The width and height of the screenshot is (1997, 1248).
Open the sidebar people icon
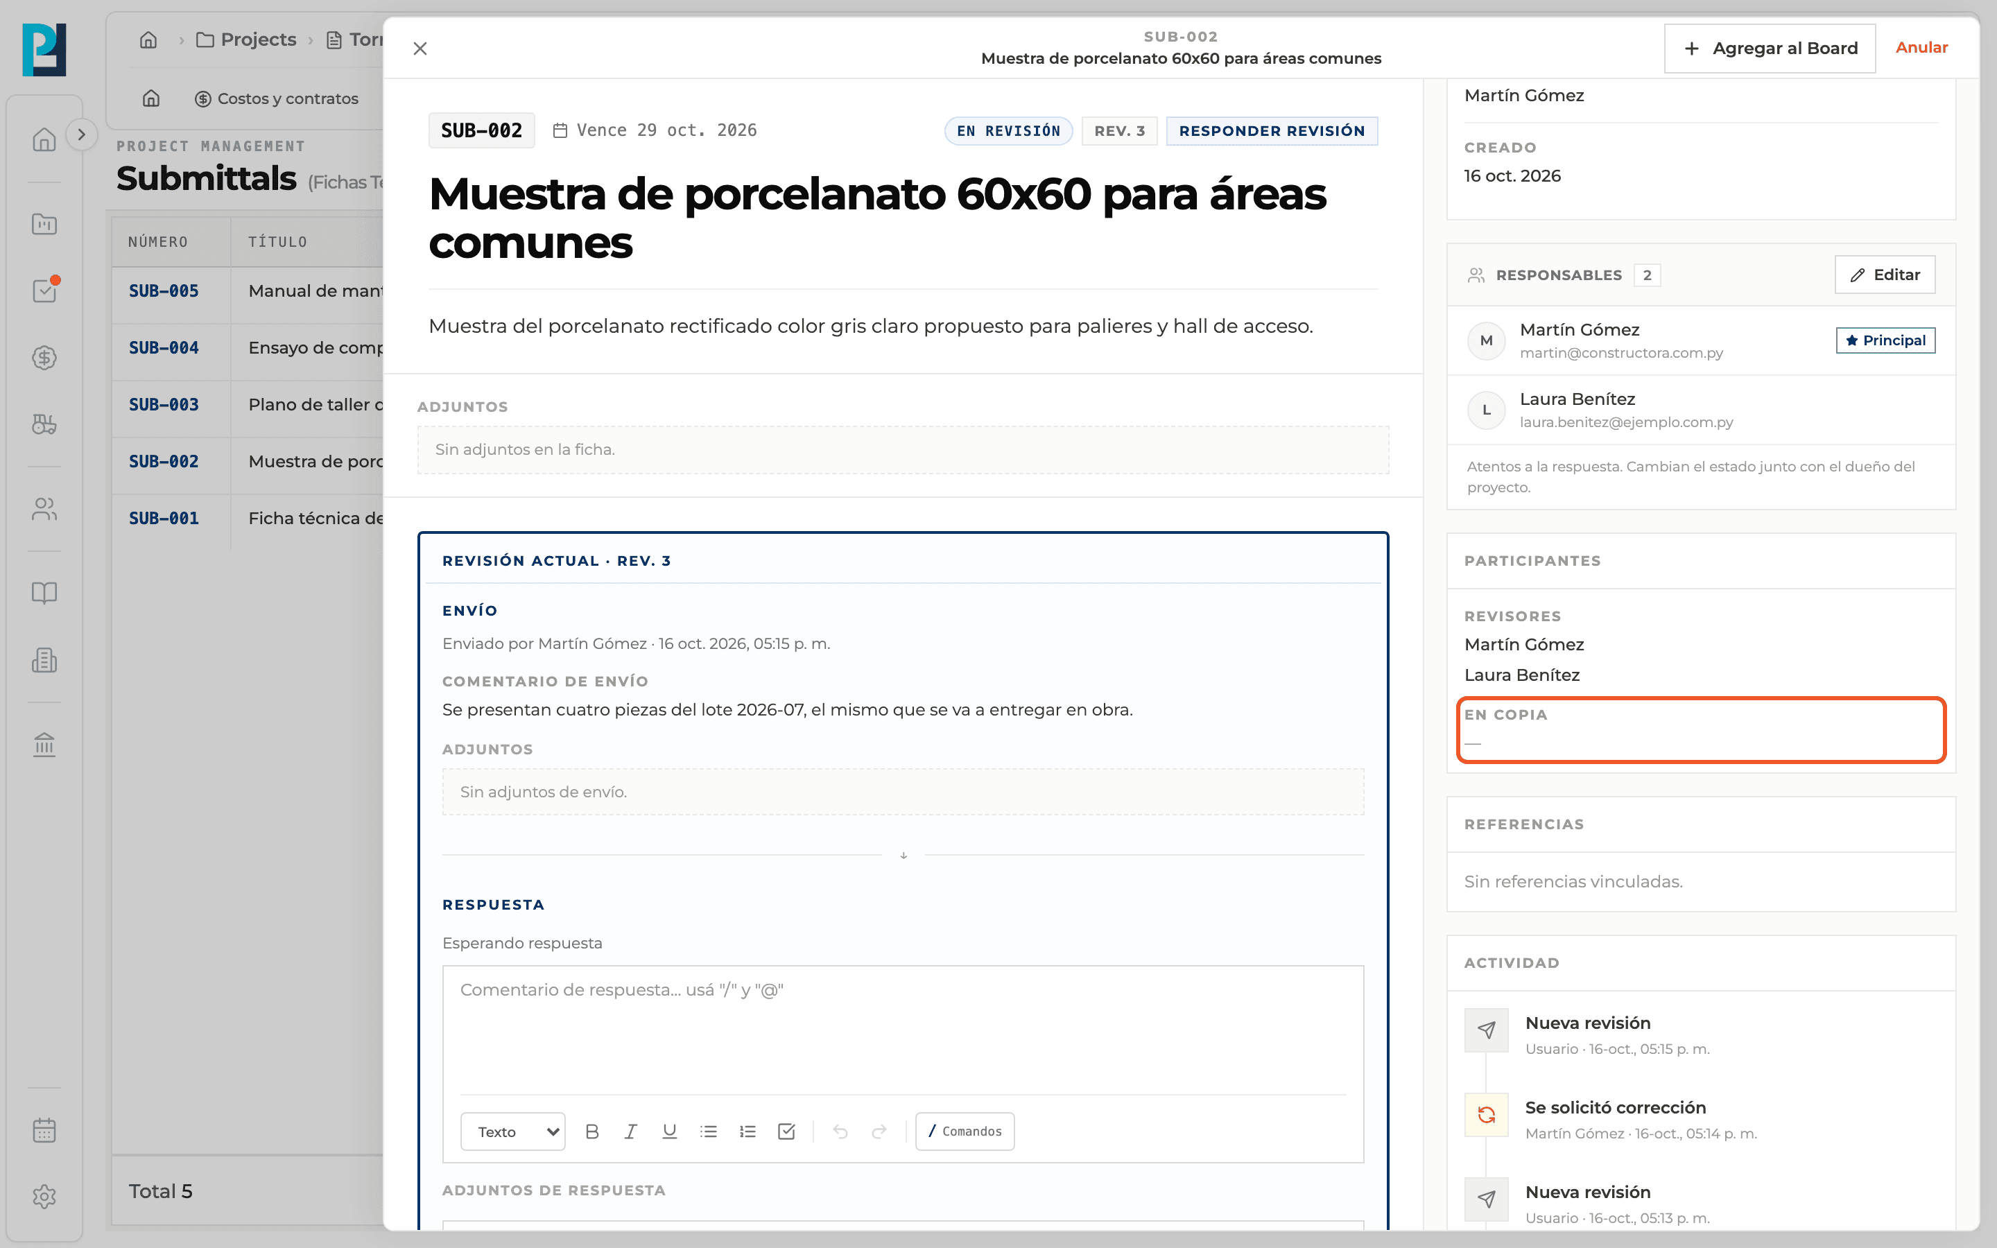pyautogui.click(x=44, y=510)
